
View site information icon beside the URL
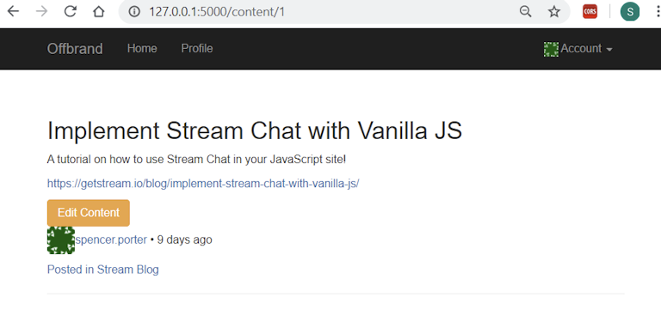(134, 12)
